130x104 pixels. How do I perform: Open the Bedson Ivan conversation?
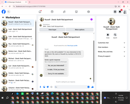pyautogui.click(x=17, y=52)
